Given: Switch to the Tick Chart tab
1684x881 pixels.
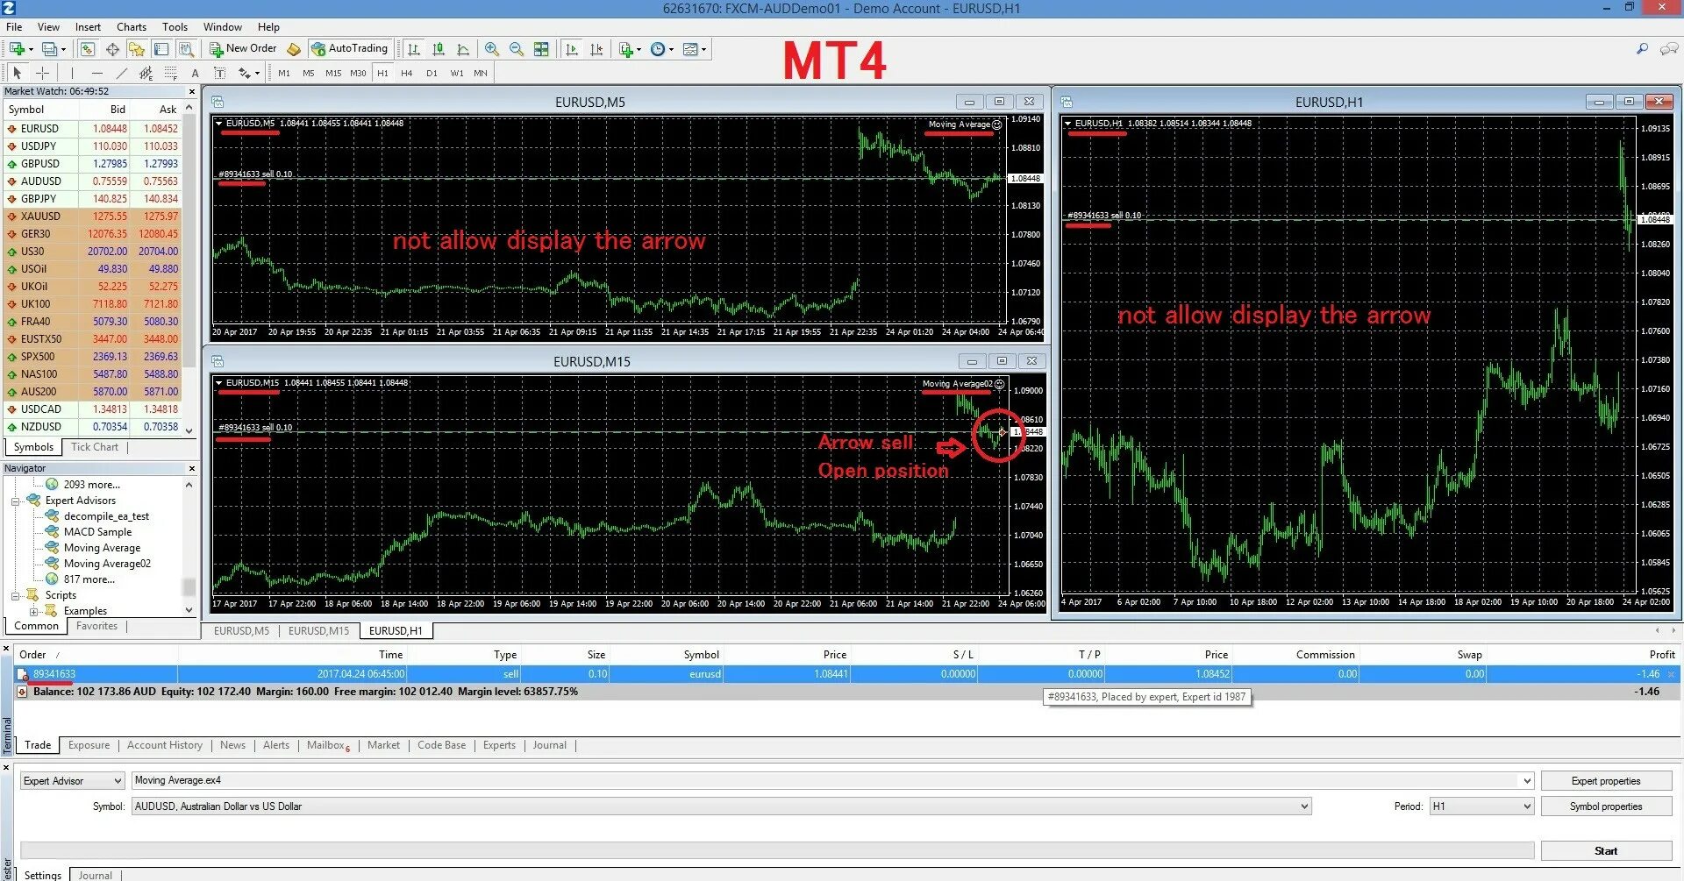Looking at the screenshot, I should [95, 447].
